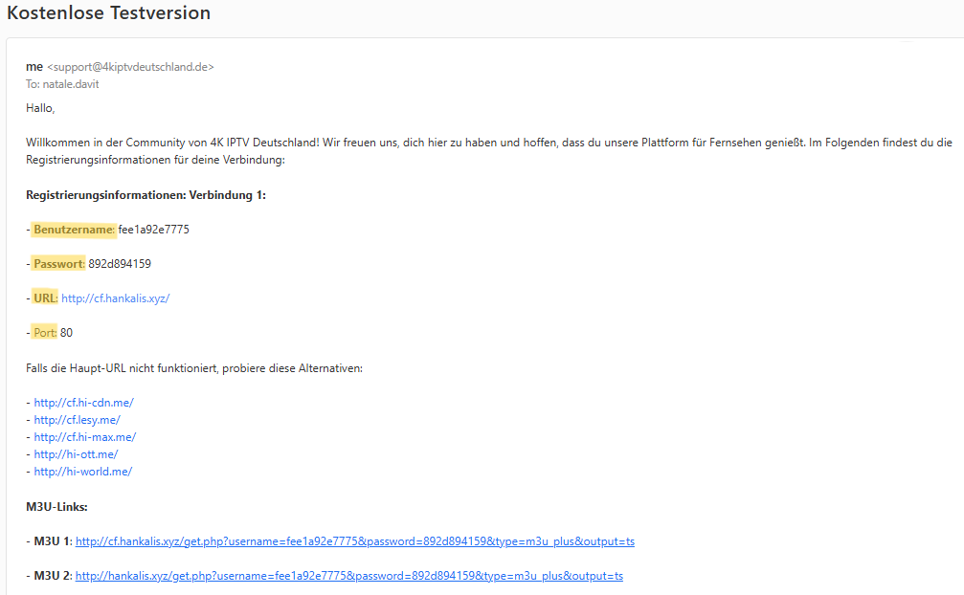Open the M3U 1 playlist link

pos(354,541)
